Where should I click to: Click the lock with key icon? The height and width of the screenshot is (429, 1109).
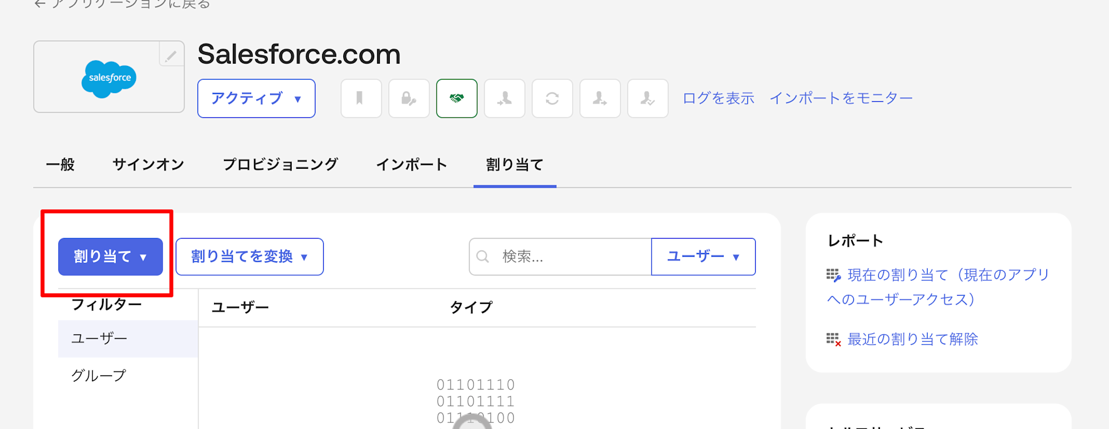click(x=409, y=99)
